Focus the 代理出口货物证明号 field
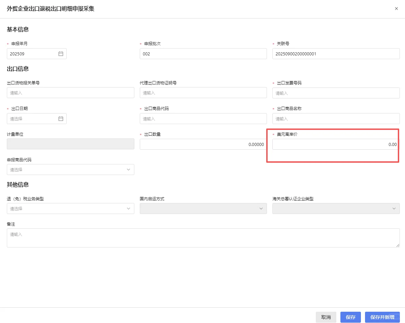 [203, 93]
